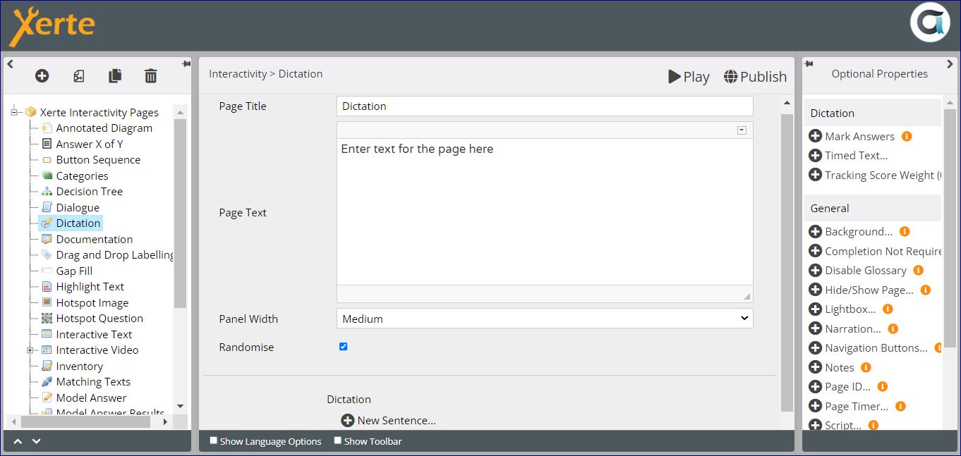
Task: Open the Panel Width dropdown
Action: click(x=544, y=319)
